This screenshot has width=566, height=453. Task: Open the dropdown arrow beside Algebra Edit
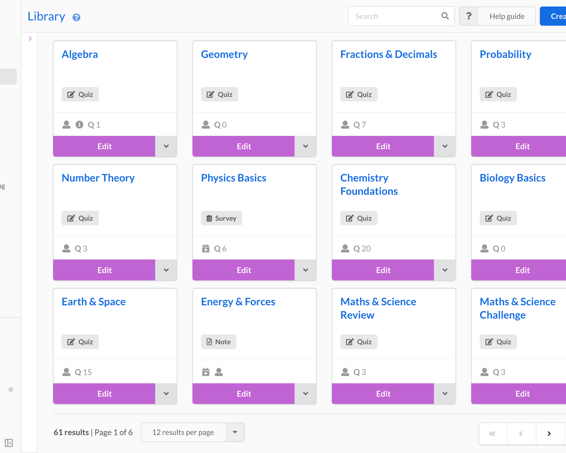[x=166, y=146]
